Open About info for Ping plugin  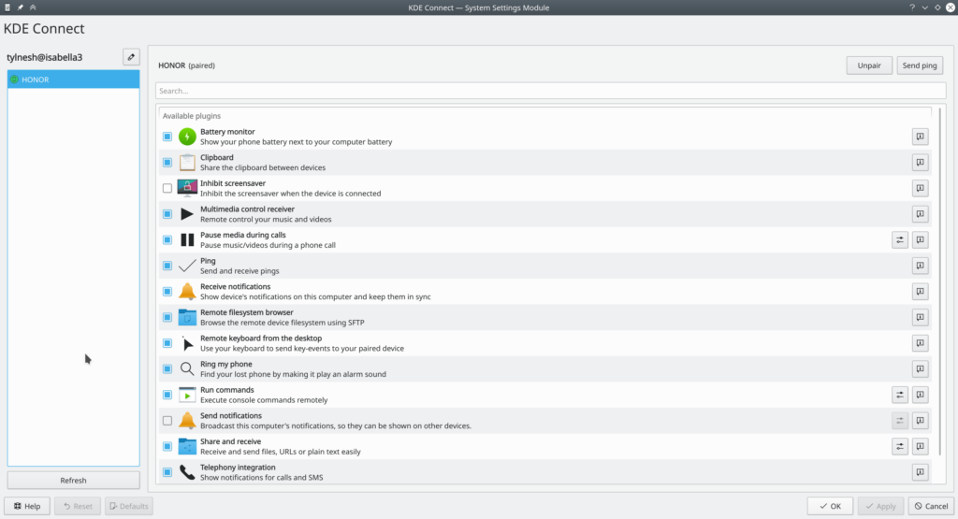(x=920, y=266)
